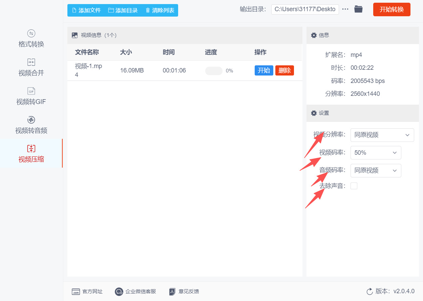This screenshot has width=423, height=301.
Task: Select the file name 视频-1.mp4
Action: [x=88, y=70]
